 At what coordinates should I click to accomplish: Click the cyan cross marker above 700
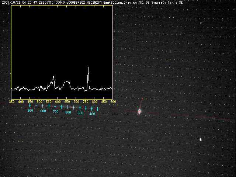(x=55, y=107)
